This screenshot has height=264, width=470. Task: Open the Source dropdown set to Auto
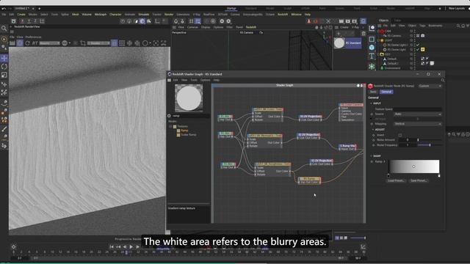point(418,114)
